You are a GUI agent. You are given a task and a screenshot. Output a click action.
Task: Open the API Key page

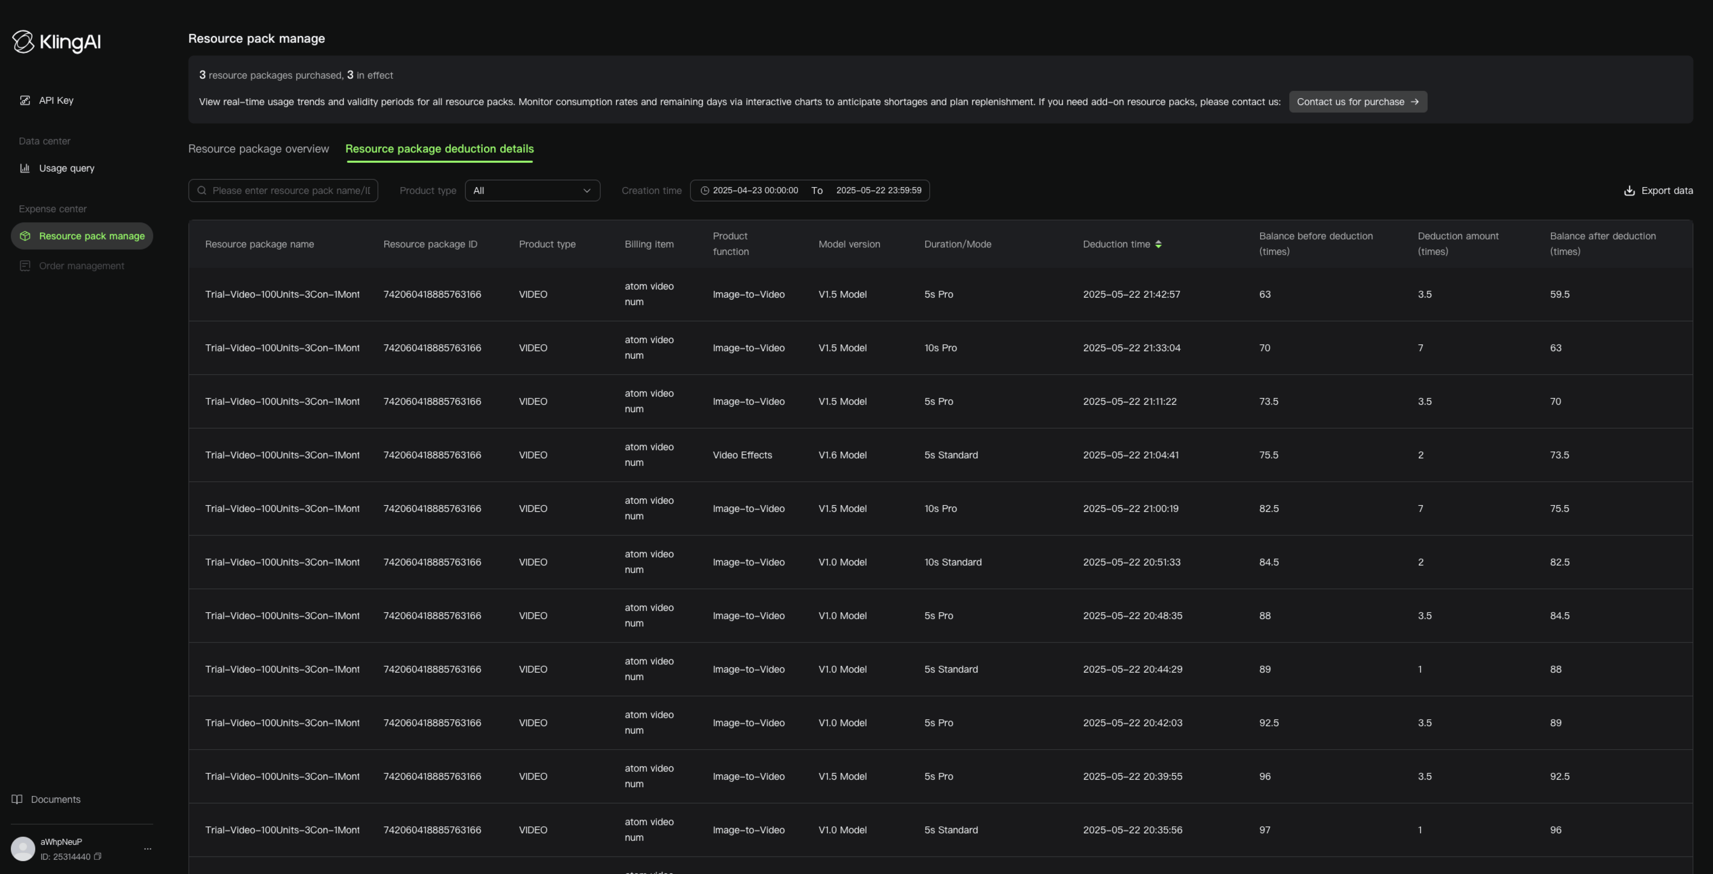56,100
